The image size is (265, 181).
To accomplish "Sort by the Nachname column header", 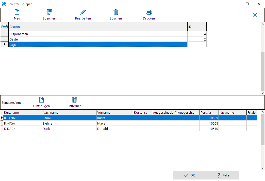I will 69,112.
